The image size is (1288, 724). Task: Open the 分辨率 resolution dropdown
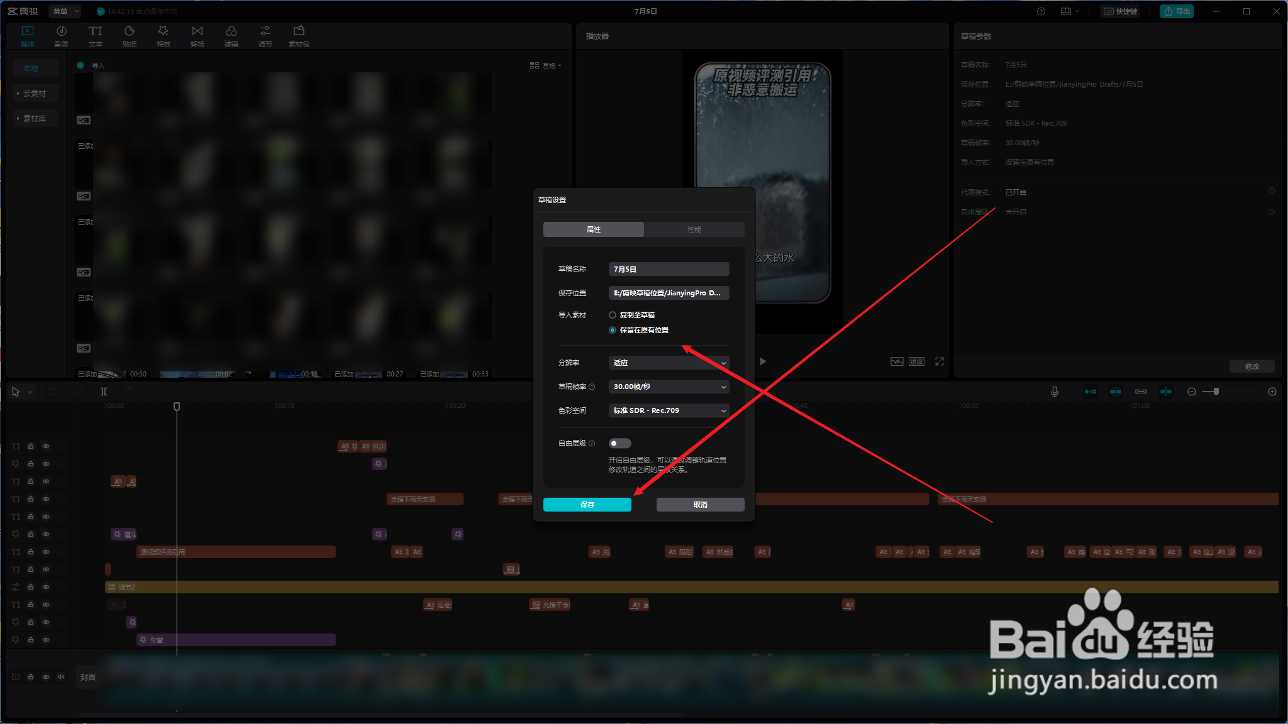point(669,363)
